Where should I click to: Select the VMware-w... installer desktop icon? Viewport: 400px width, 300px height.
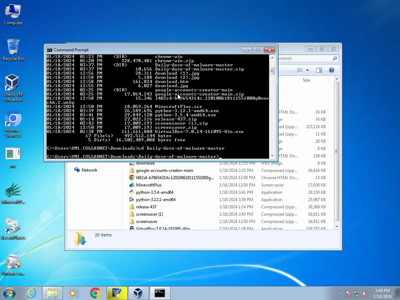13,265
